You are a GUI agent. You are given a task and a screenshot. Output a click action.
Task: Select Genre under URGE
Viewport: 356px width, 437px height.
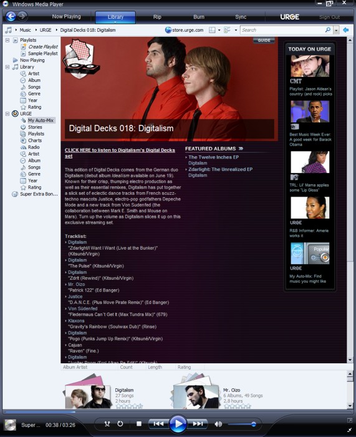34,174
